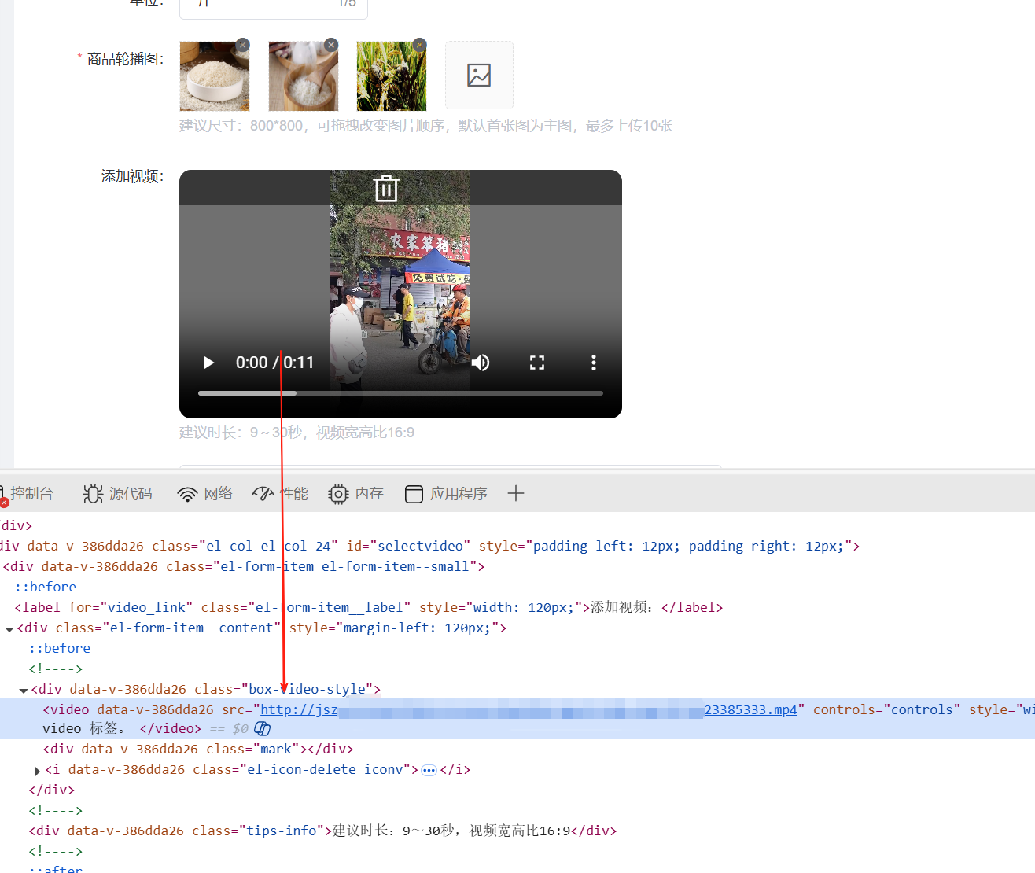Open the video more-options menu
Screen dimensions: 1035x873
coord(594,363)
